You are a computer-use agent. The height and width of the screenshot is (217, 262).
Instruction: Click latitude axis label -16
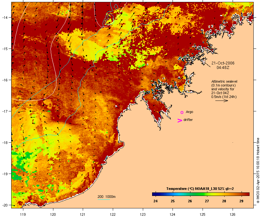click(x=5, y=80)
